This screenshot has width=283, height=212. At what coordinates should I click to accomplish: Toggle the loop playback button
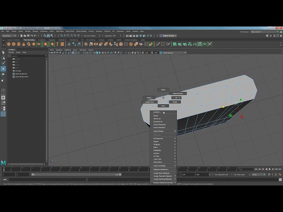(269, 174)
